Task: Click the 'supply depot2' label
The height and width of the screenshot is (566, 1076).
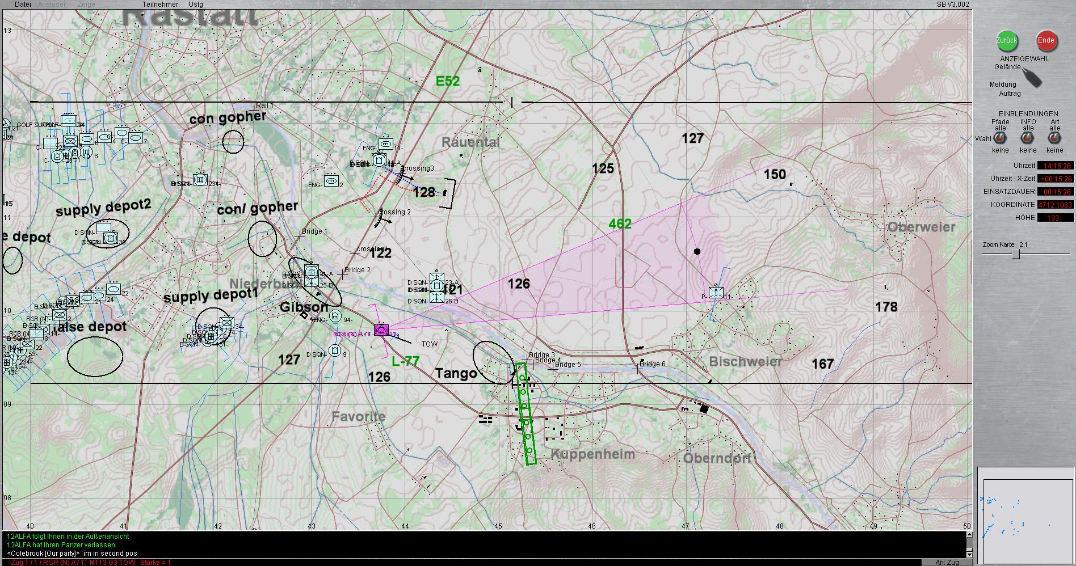Action: pos(103,208)
